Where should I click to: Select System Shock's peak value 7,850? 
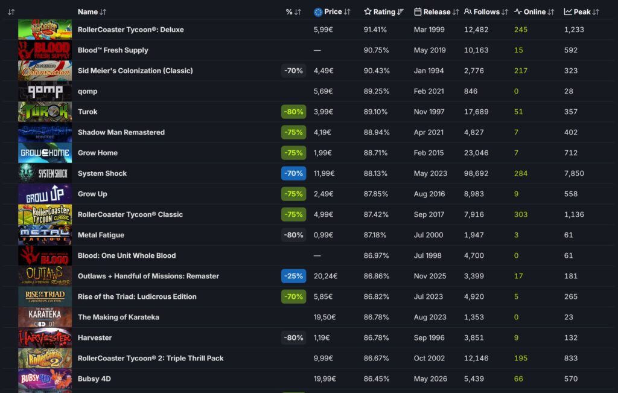click(574, 173)
